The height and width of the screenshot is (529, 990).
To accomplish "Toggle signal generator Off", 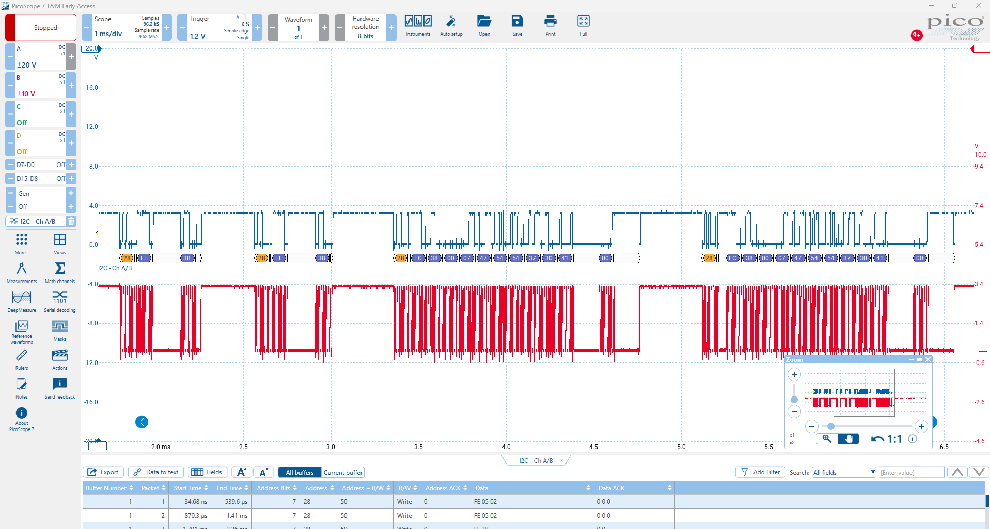I will 41,206.
